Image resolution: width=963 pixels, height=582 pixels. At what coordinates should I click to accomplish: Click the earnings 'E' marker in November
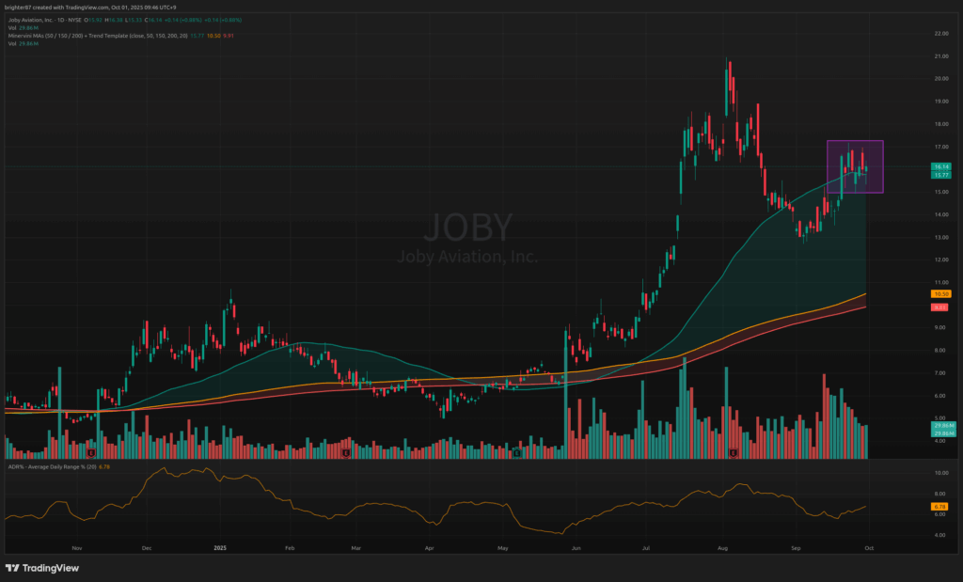point(89,453)
